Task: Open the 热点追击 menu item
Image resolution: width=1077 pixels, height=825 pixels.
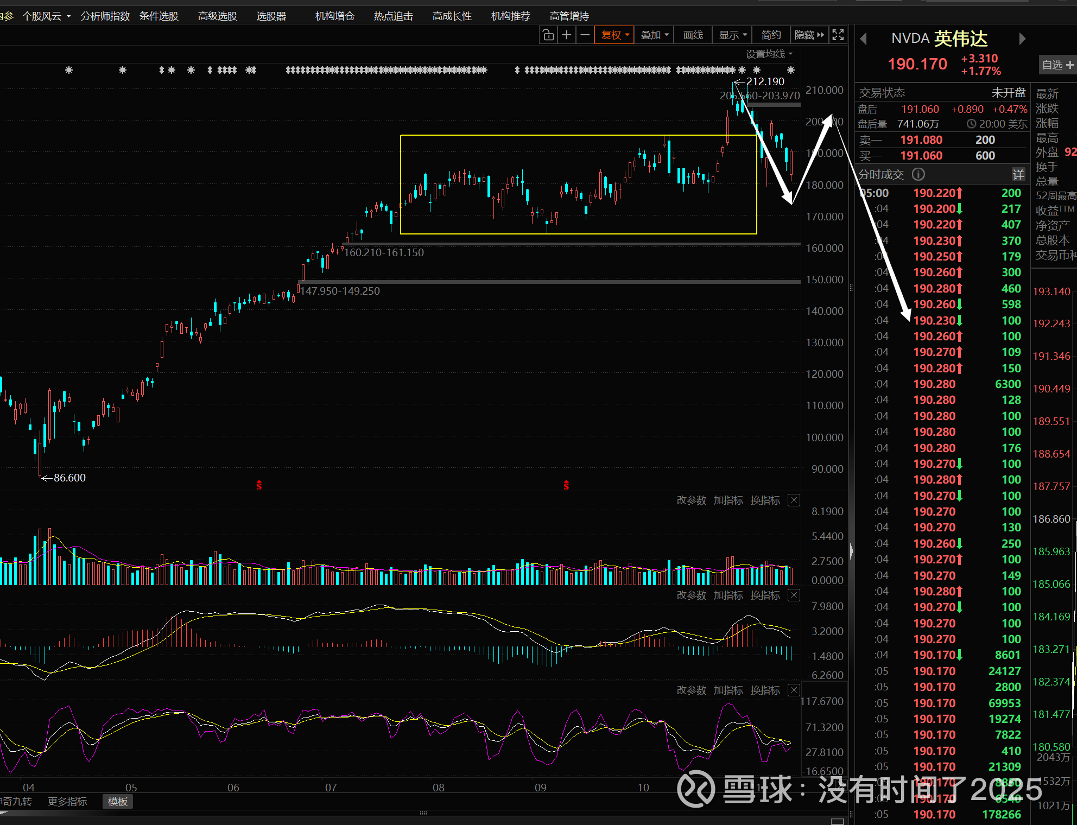Action: point(394,16)
